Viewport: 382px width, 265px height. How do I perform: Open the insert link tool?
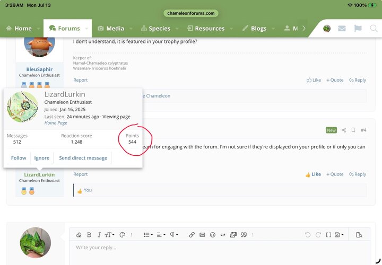pos(192,235)
